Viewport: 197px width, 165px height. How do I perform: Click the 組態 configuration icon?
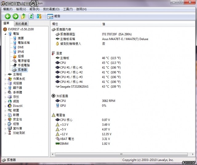point(10,124)
